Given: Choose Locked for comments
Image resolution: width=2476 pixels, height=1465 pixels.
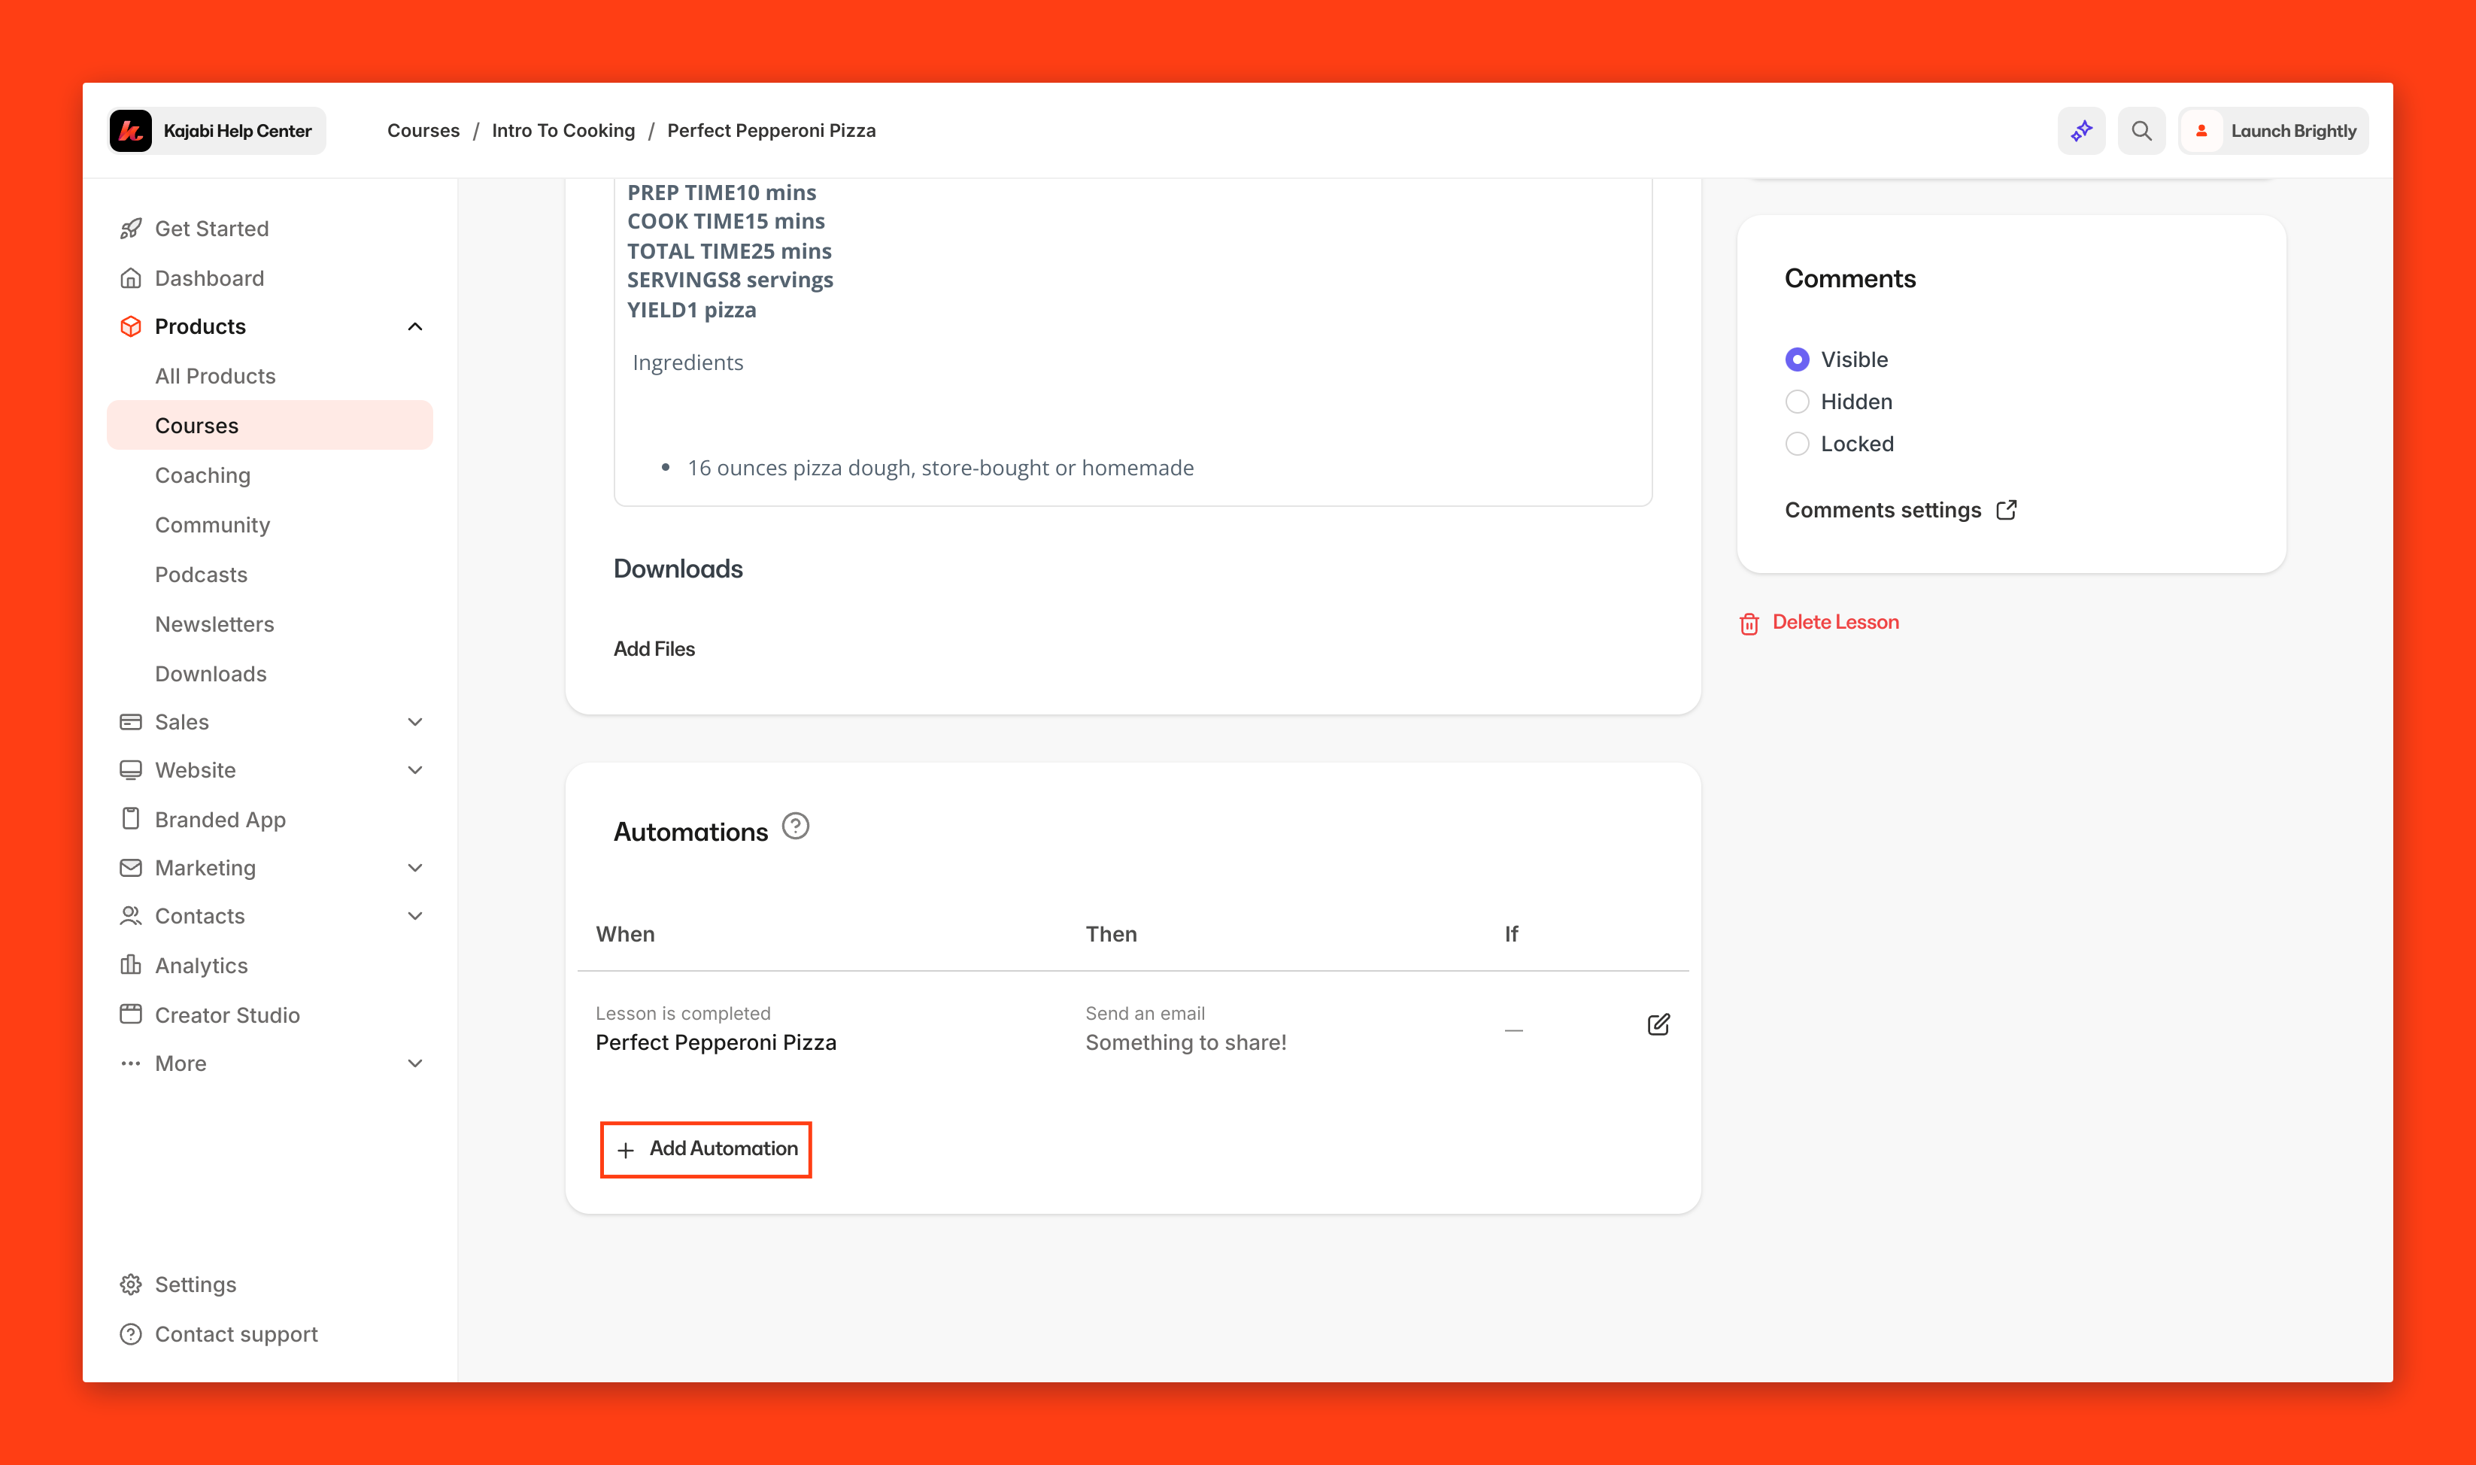Looking at the screenshot, I should [1797, 444].
